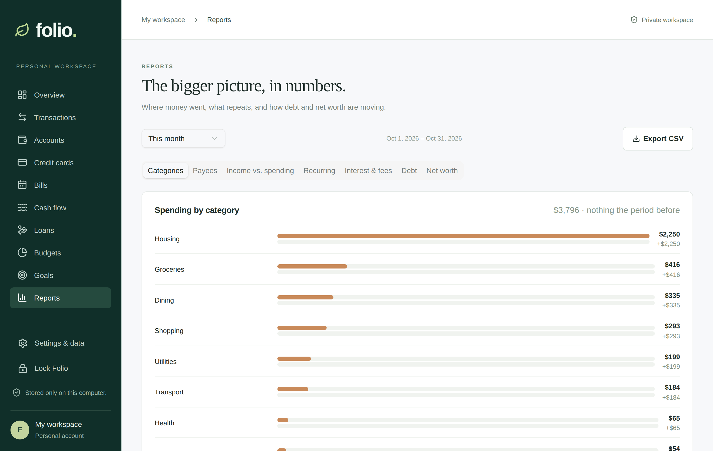Click the Transport amount $184
Image resolution: width=713 pixels, height=451 pixels.
(x=672, y=387)
